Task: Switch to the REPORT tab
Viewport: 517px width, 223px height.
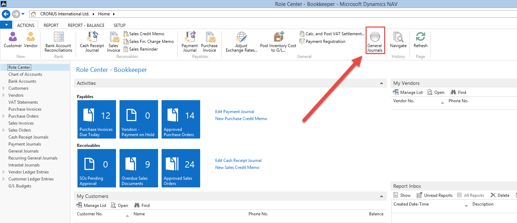Action: pos(51,25)
